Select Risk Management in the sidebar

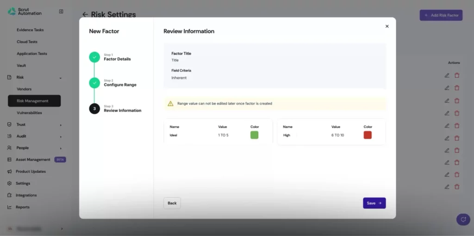click(34, 101)
